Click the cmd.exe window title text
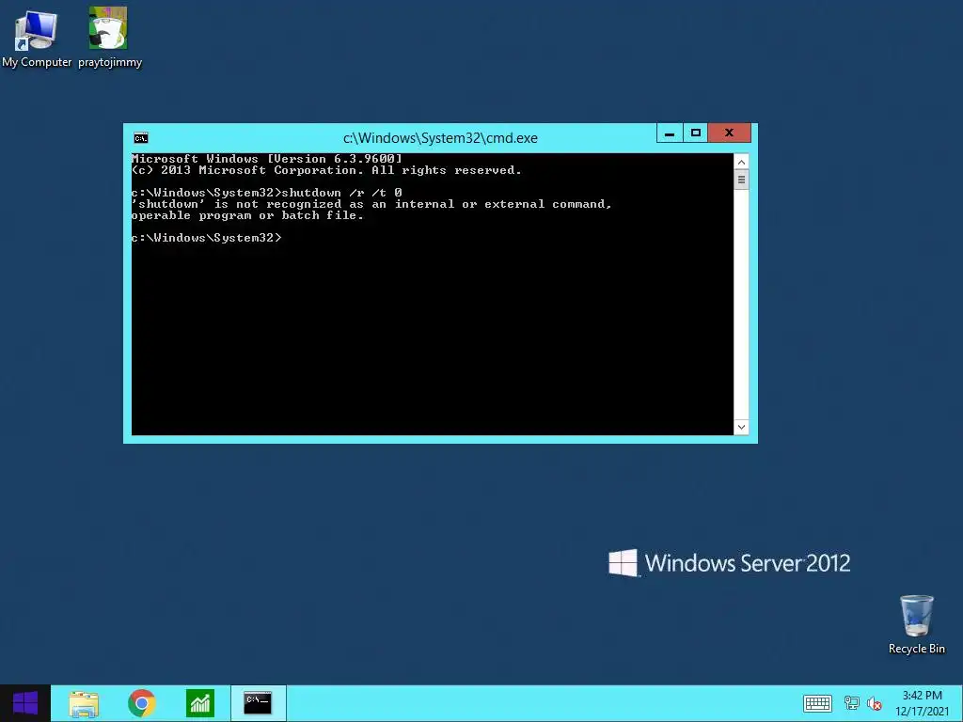 pyautogui.click(x=440, y=138)
